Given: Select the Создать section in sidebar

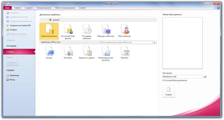Looking at the screenshot, I should (19, 52).
